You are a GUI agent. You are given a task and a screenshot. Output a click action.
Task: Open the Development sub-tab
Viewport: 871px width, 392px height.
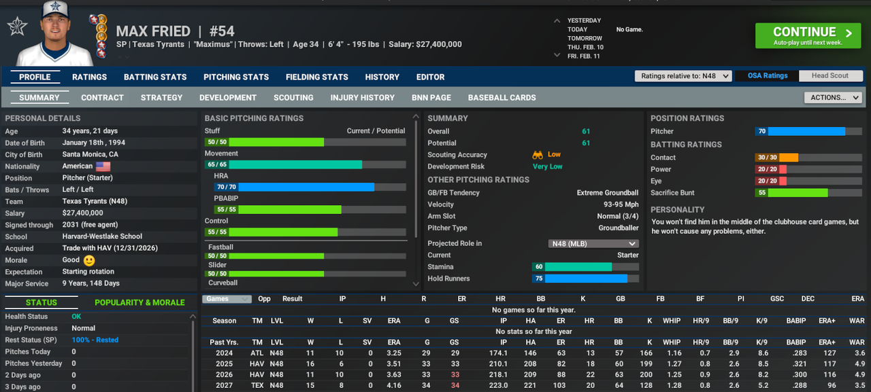click(x=228, y=97)
